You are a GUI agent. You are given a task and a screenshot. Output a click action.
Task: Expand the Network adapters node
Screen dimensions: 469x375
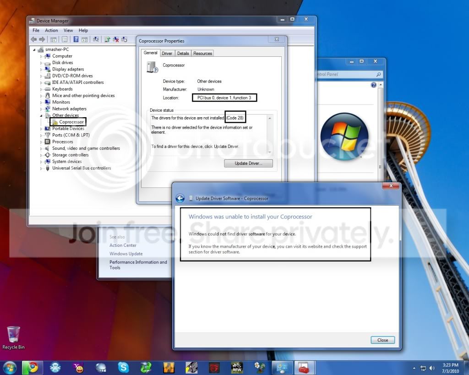point(41,109)
